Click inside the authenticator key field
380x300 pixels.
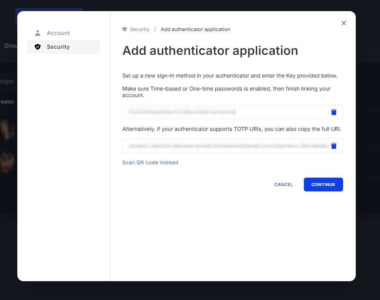tap(225, 112)
